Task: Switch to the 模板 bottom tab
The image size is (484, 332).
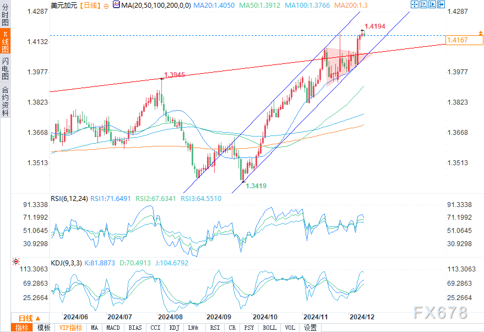Action: (43, 328)
